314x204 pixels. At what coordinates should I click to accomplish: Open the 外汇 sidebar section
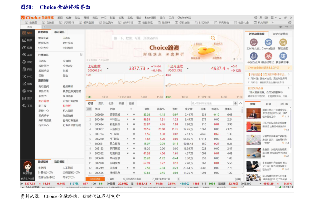click(27, 77)
